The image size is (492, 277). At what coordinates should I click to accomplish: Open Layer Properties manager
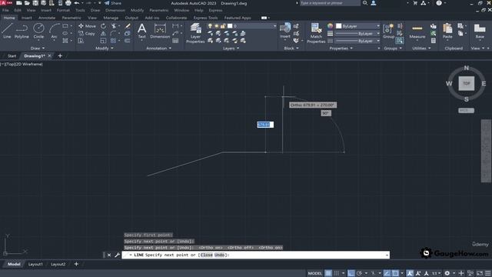pyautogui.click(x=195, y=33)
